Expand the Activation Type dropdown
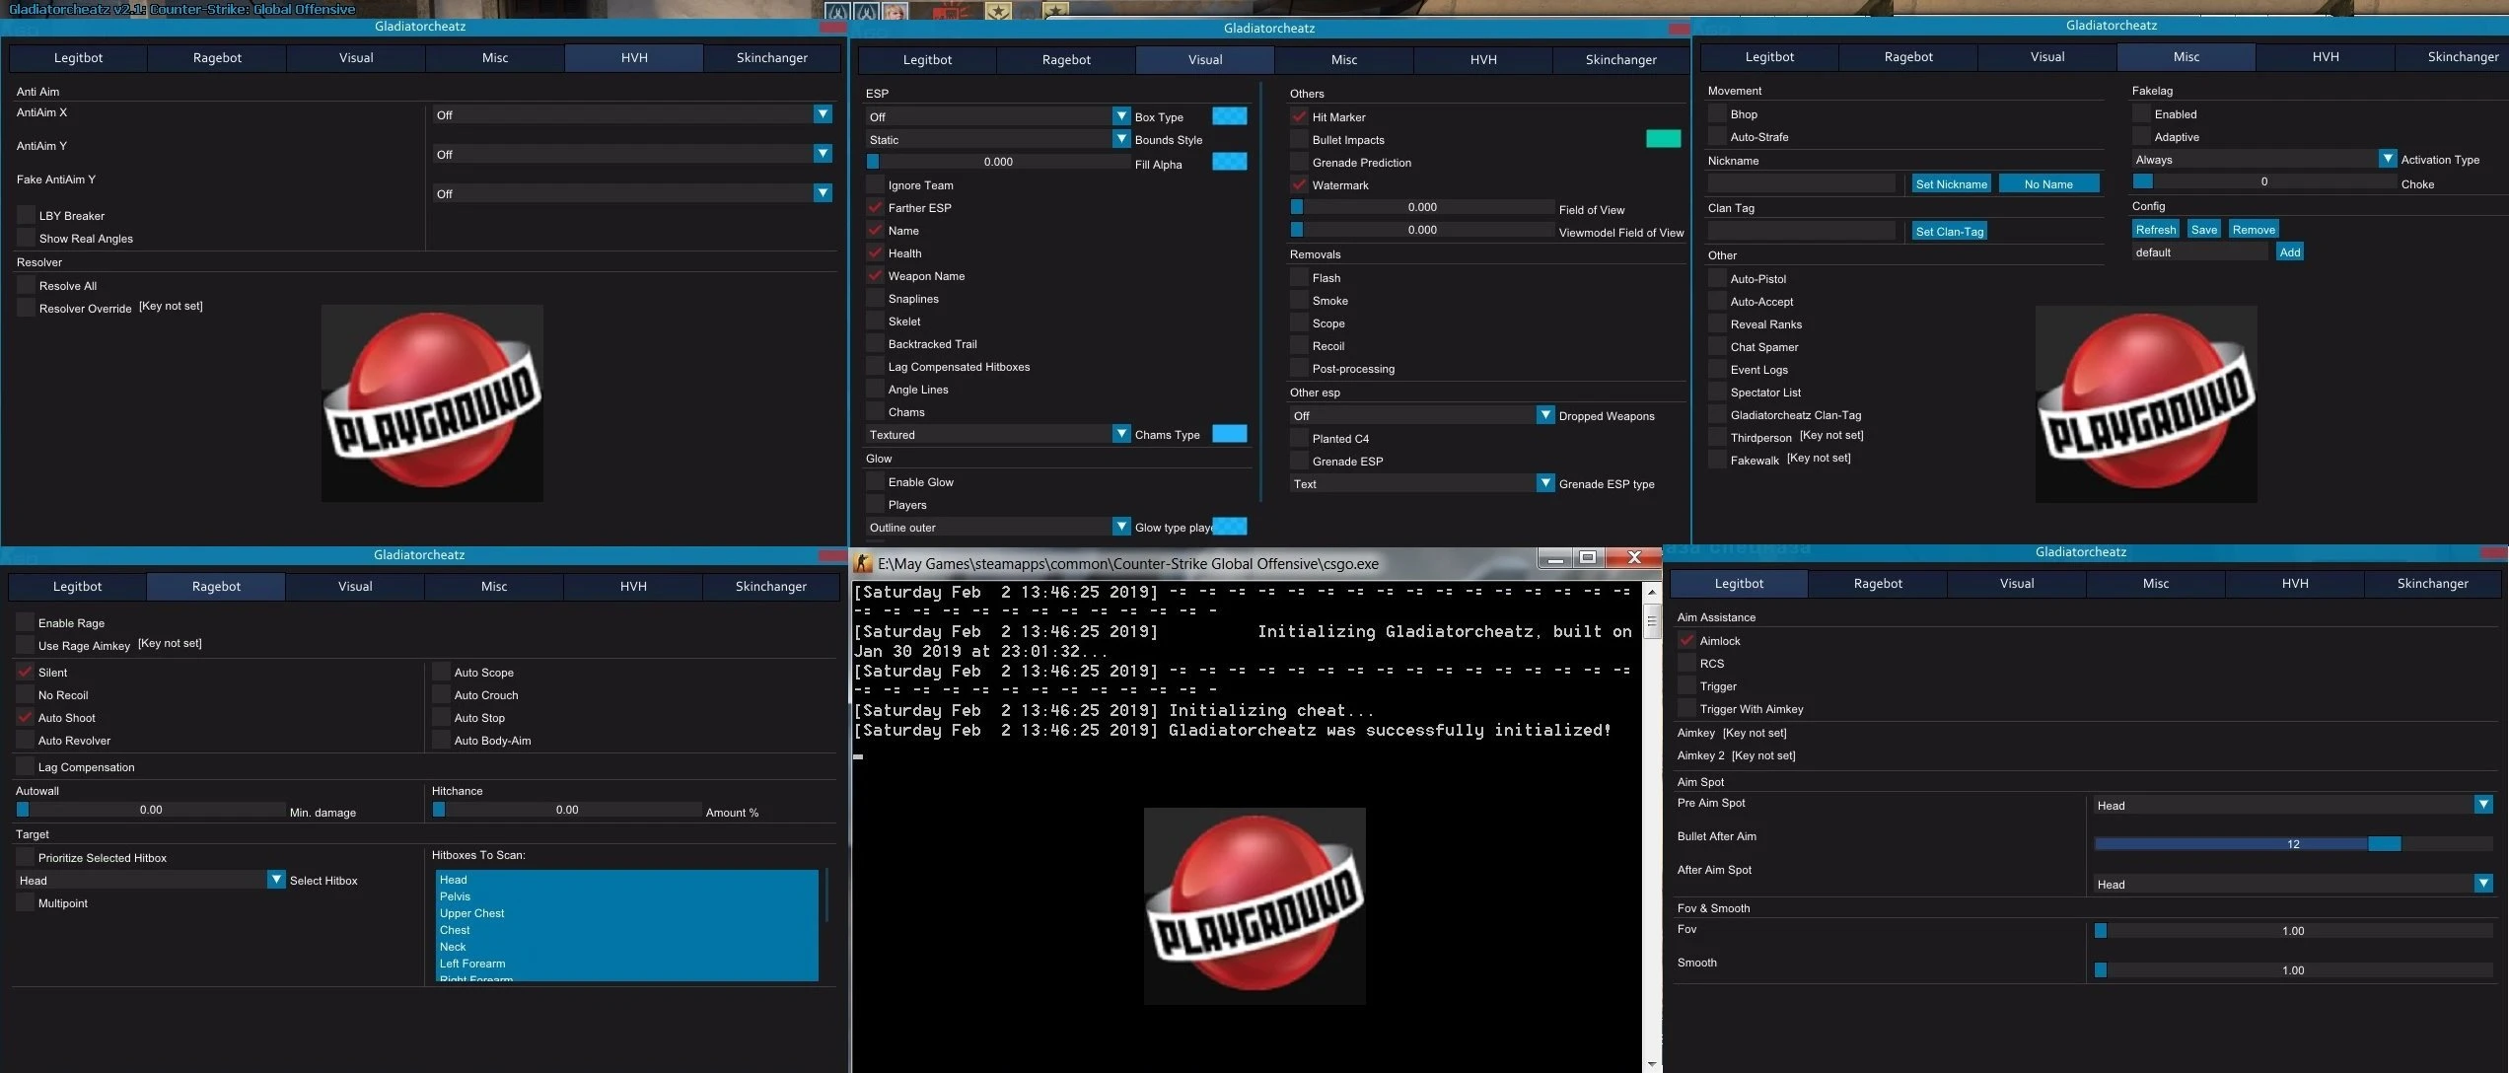 2388,158
